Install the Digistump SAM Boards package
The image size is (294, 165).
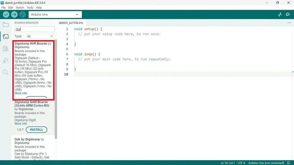[x=36, y=130]
